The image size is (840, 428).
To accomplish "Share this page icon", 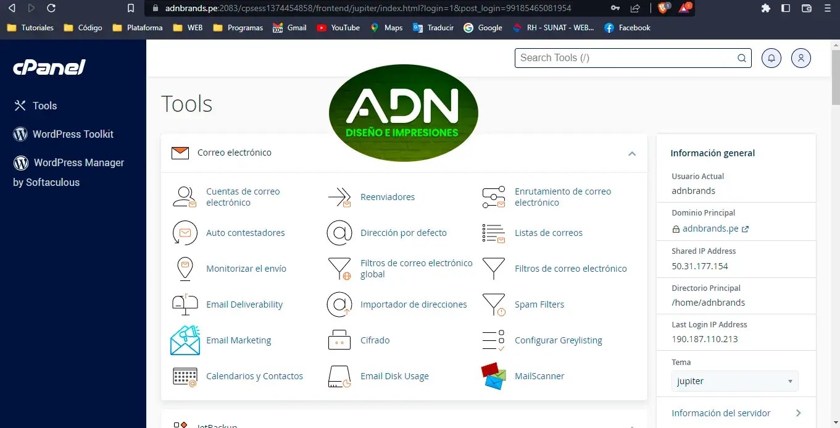I will [635, 8].
